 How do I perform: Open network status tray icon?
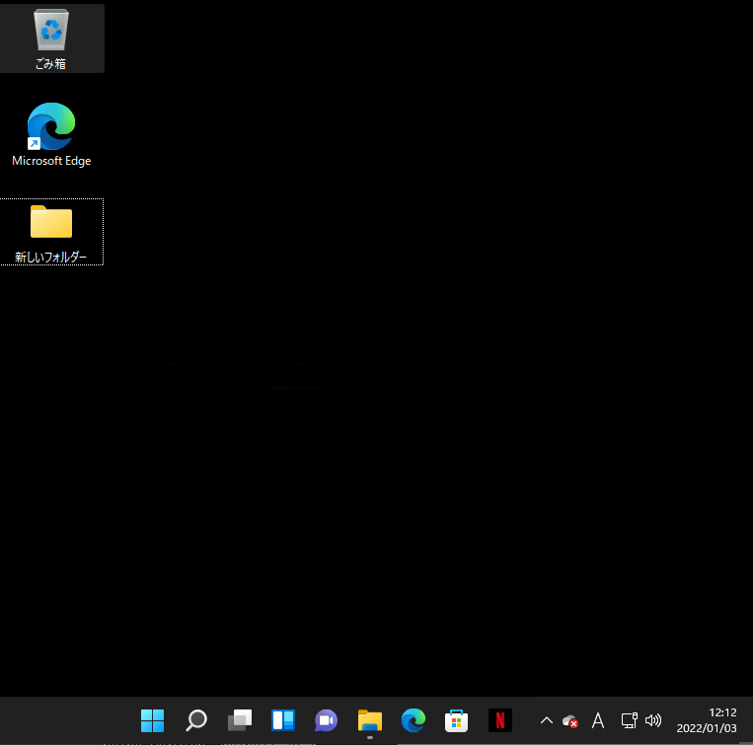point(629,720)
